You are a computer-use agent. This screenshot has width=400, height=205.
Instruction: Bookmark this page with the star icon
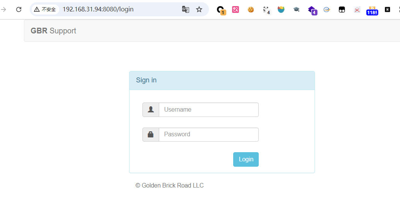(x=199, y=10)
